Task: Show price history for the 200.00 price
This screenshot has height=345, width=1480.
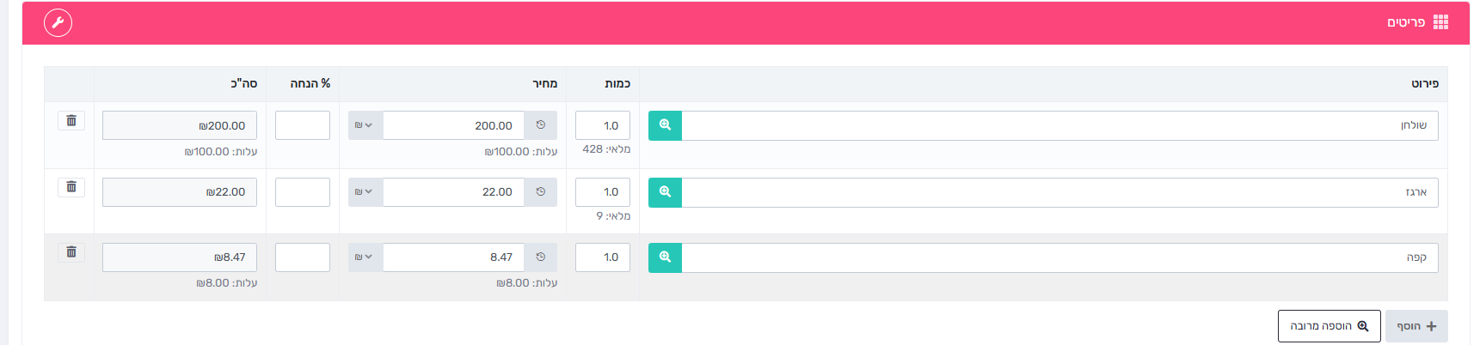Action: (x=541, y=125)
